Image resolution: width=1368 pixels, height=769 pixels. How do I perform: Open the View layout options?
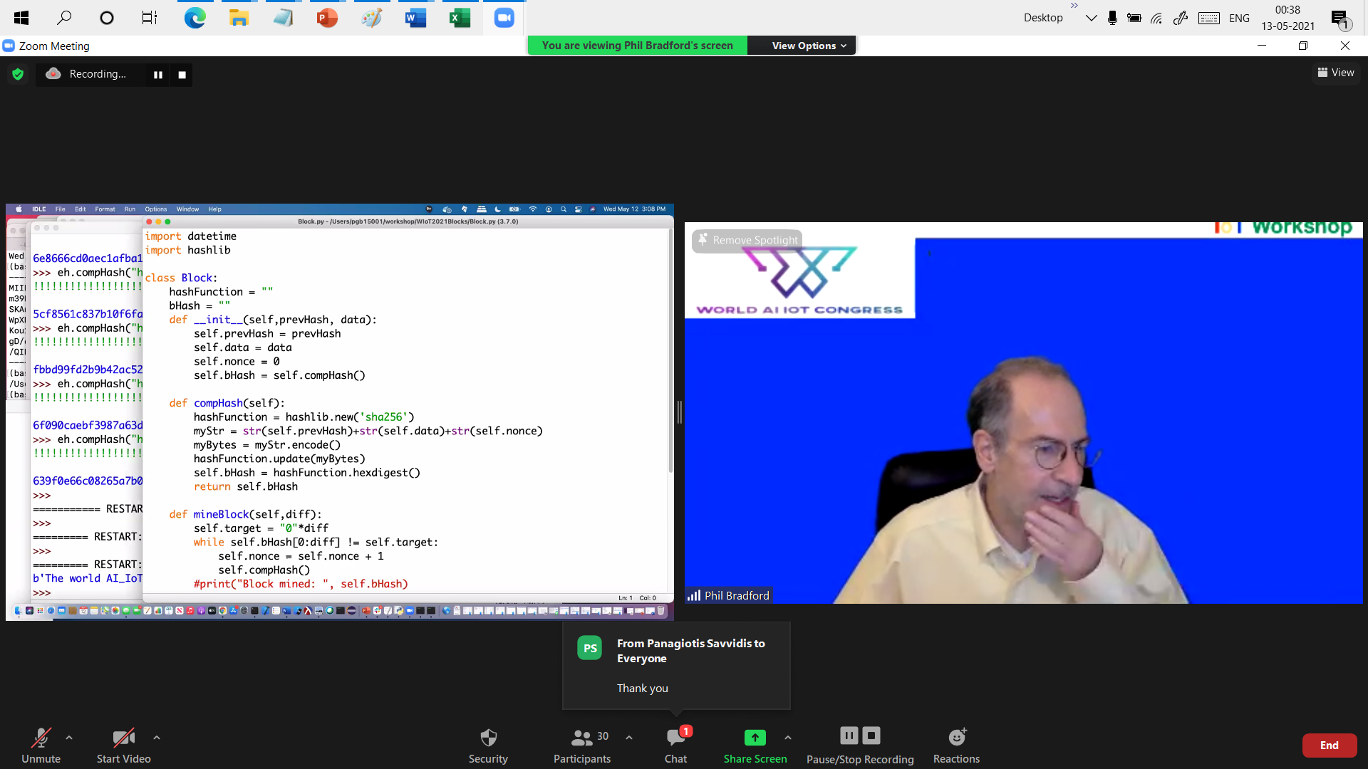click(x=1336, y=73)
